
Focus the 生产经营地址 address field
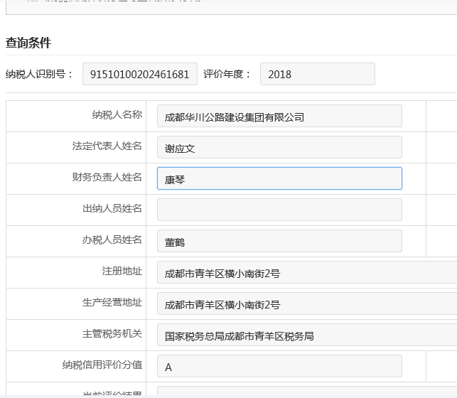[306, 304]
